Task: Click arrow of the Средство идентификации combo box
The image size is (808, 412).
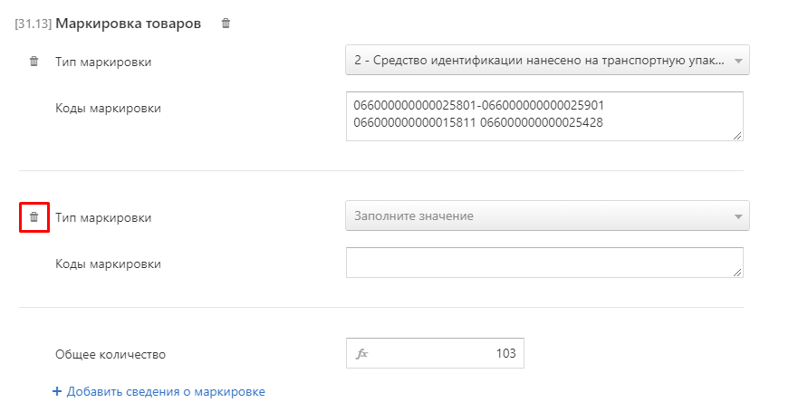Action: tap(738, 62)
